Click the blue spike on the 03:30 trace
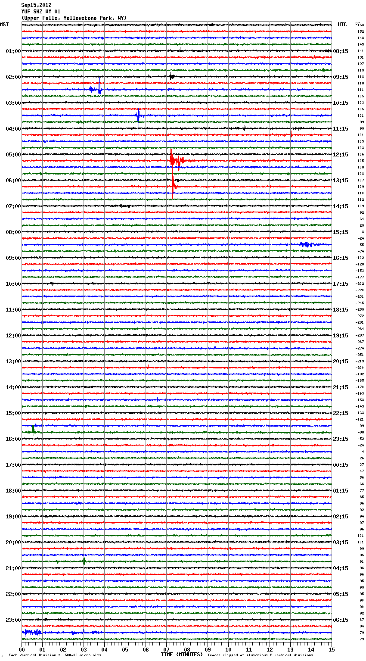Image resolution: width=366 pixels, height=661 pixels. pyautogui.click(x=138, y=115)
